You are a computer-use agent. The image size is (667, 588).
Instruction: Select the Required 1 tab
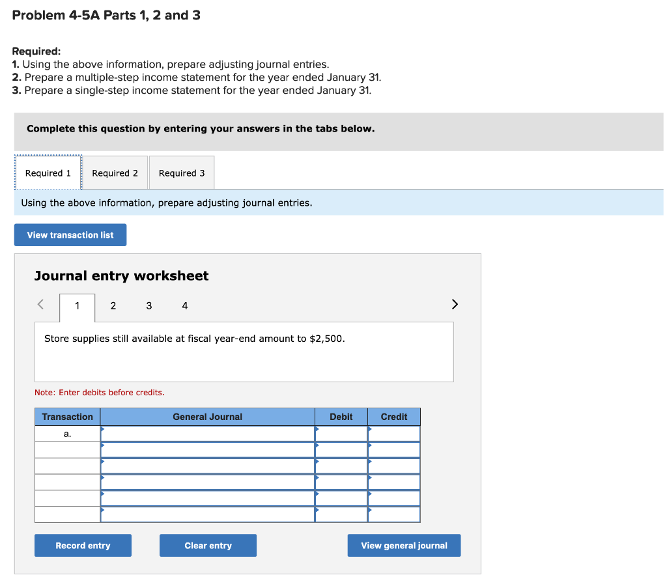pos(48,173)
